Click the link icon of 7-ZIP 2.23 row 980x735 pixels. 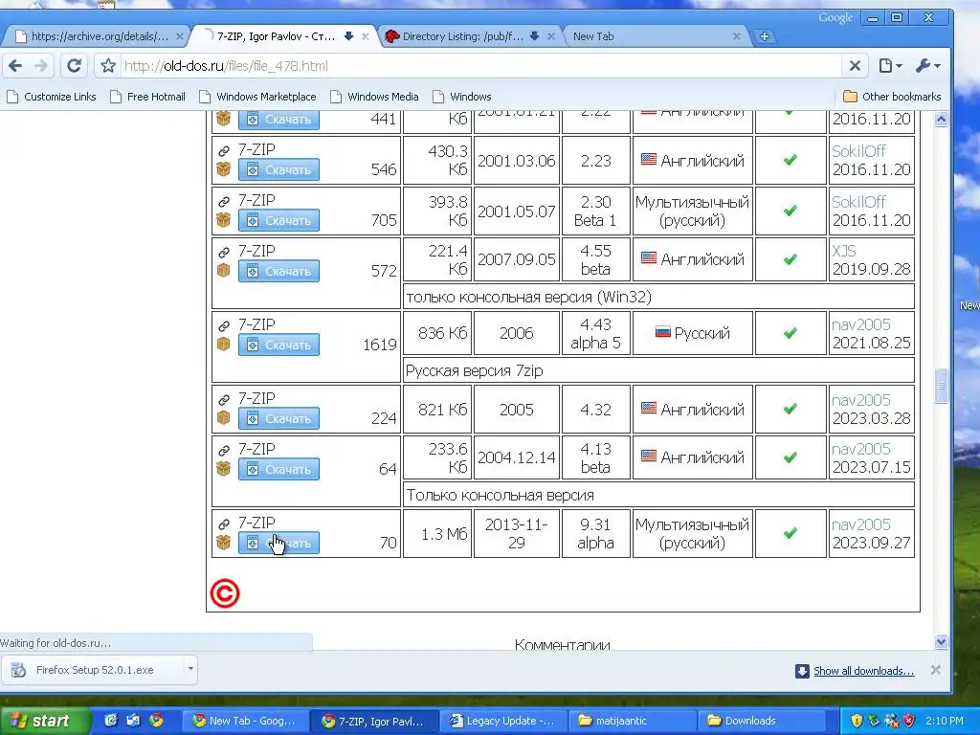pyautogui.click(x=223, y=150)
